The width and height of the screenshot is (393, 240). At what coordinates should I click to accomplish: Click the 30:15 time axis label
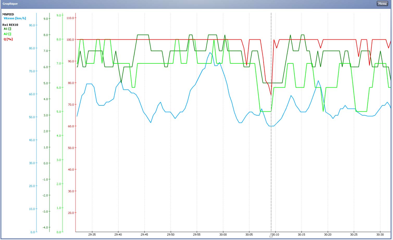301,235
